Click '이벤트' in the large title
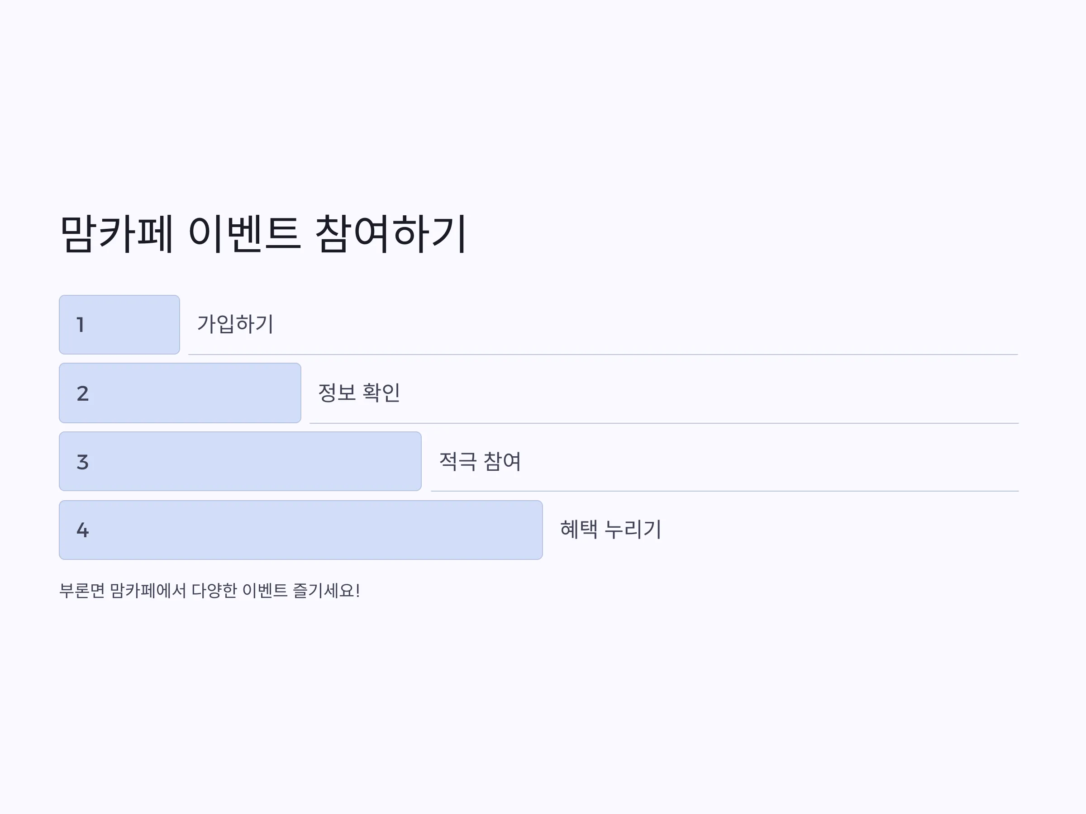The width and height of the screenshot is (1086, 814). tap(244, 233)
